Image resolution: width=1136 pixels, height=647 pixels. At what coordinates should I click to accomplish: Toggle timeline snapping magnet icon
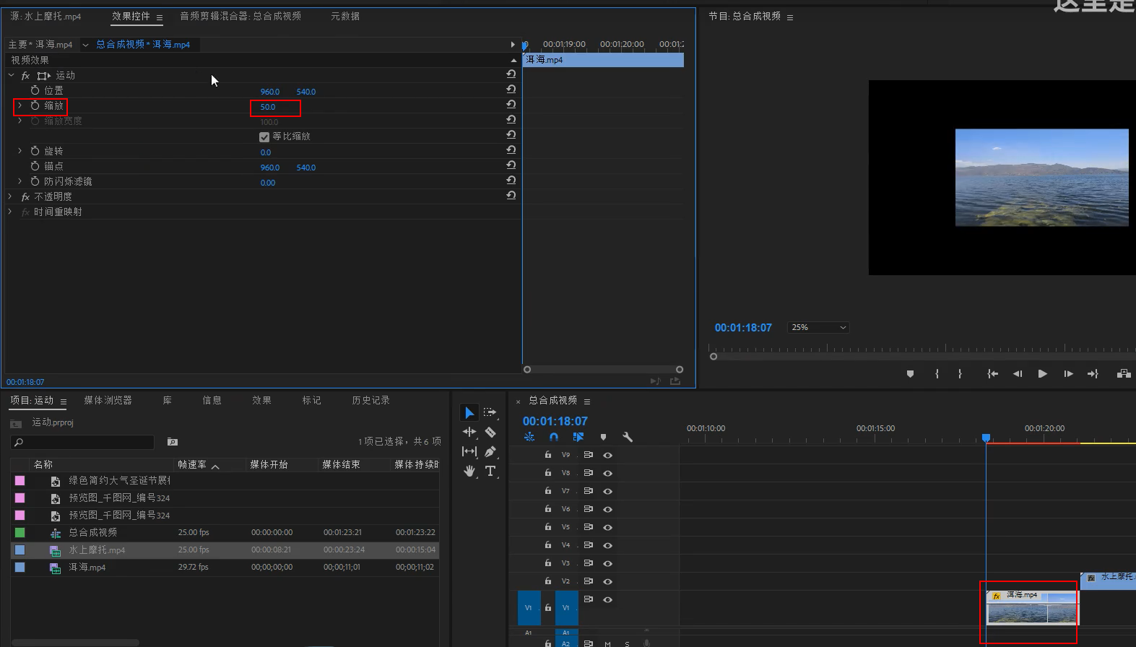[x=554, y=437]
